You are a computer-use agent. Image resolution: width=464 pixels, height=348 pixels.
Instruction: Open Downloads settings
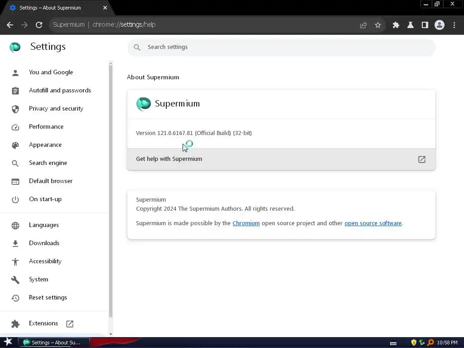coord(44,243)
